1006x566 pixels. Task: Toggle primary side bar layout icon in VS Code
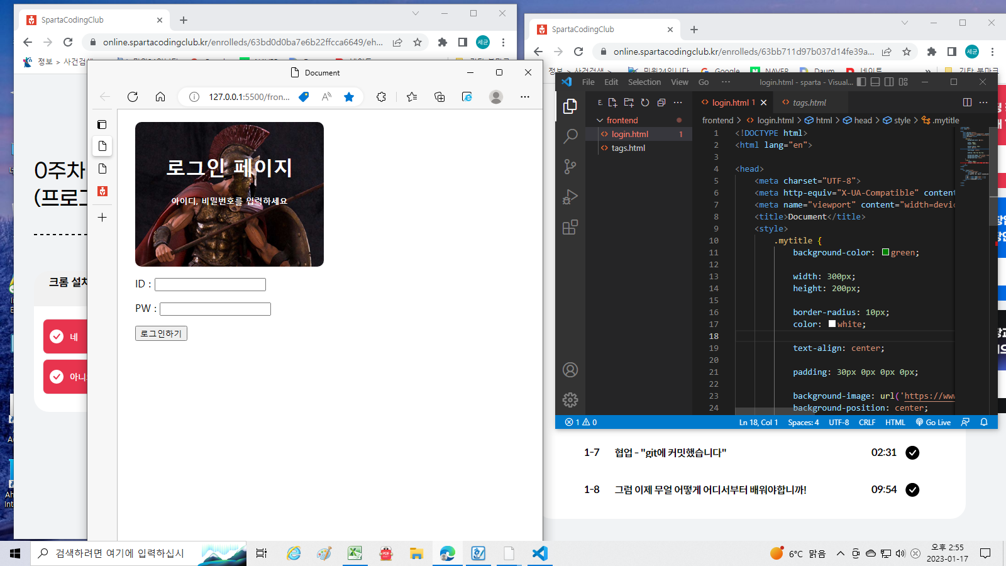click(861, 82)
